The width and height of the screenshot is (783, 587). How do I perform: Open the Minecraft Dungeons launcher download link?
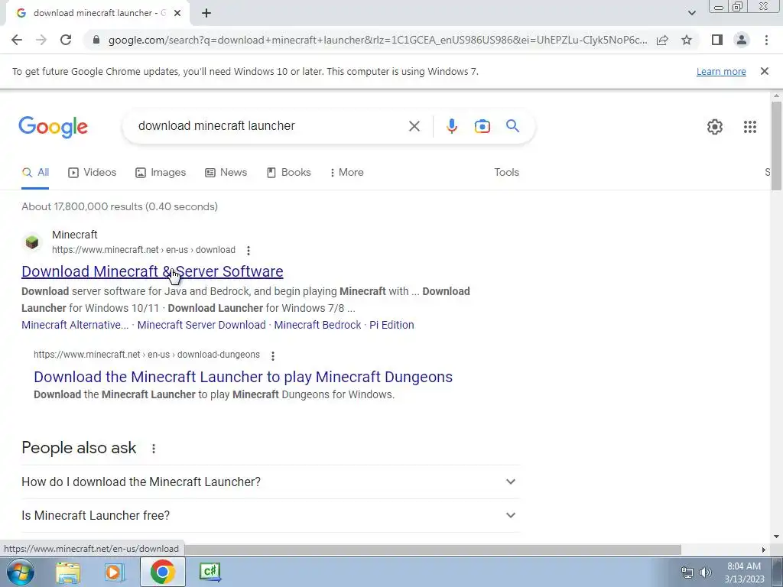tap(243, 377)
